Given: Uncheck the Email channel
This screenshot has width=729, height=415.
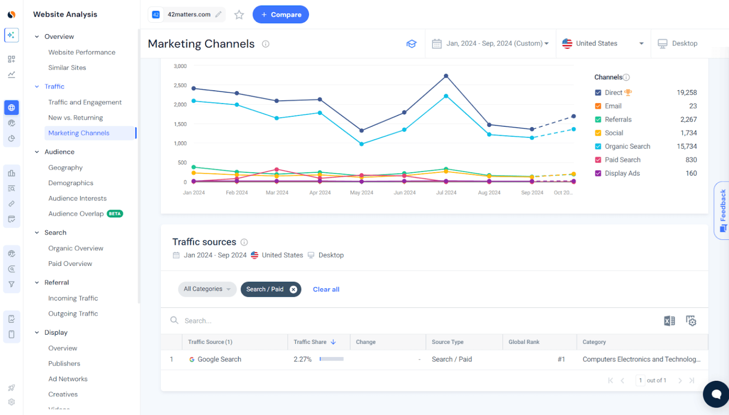Looking at the screenshot, I should [598, 105].
